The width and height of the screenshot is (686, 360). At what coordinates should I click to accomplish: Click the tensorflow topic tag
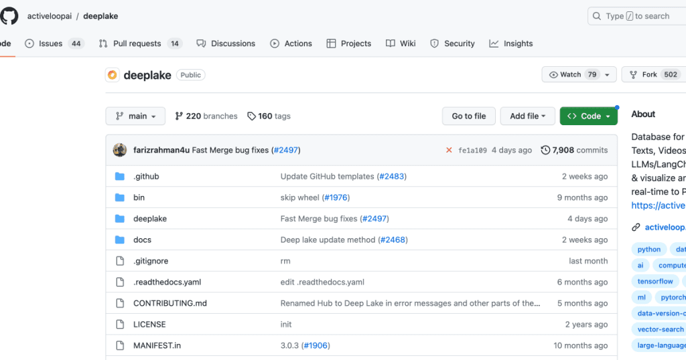click(x=655, y=281)
